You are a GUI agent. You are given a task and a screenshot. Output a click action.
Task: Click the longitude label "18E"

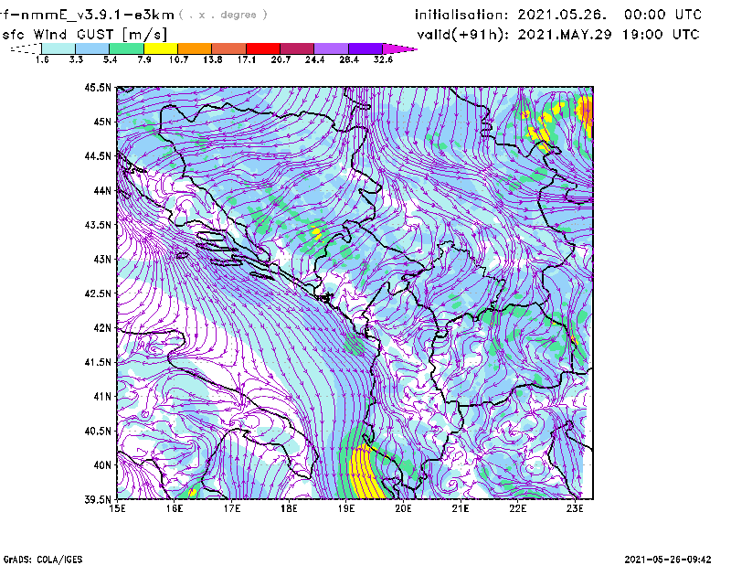click(x=289, y=508)
